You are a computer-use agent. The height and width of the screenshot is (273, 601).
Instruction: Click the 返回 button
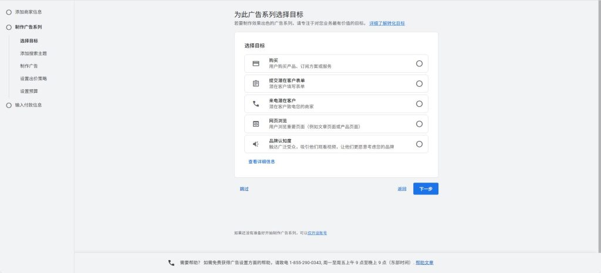click(401, 189)
